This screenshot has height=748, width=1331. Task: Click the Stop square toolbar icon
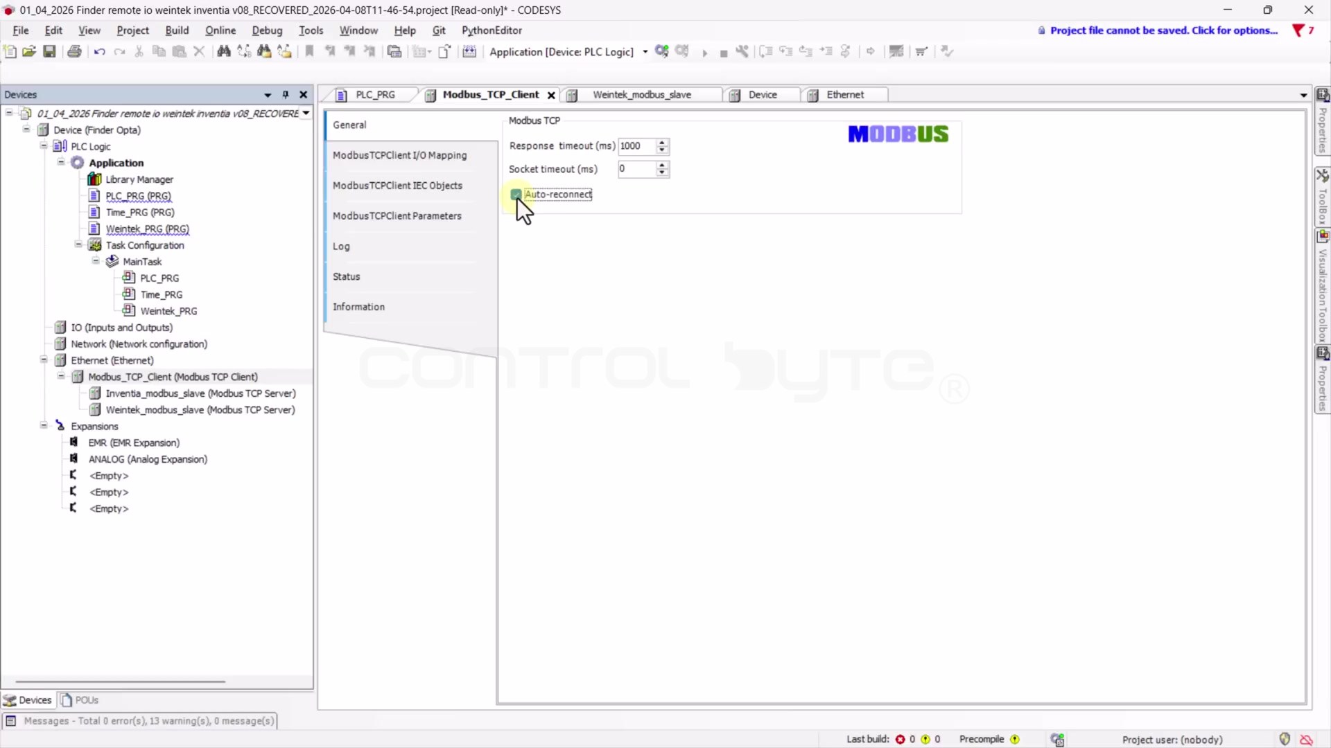[x=724, y=53]
